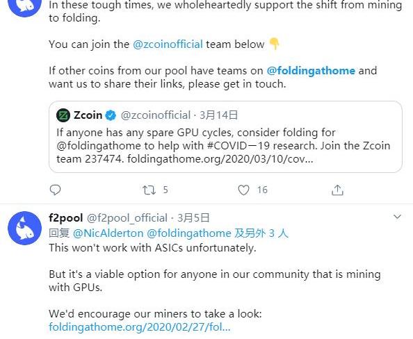Click the reply speech bubble icon

tap(56, 190)
